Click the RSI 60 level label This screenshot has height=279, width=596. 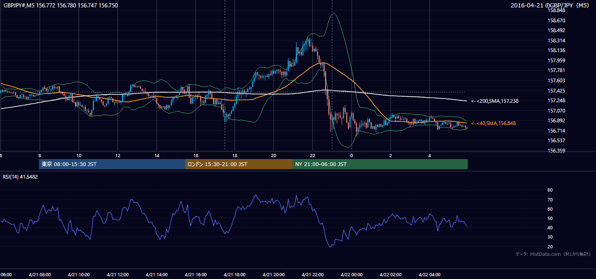(550, 209)
